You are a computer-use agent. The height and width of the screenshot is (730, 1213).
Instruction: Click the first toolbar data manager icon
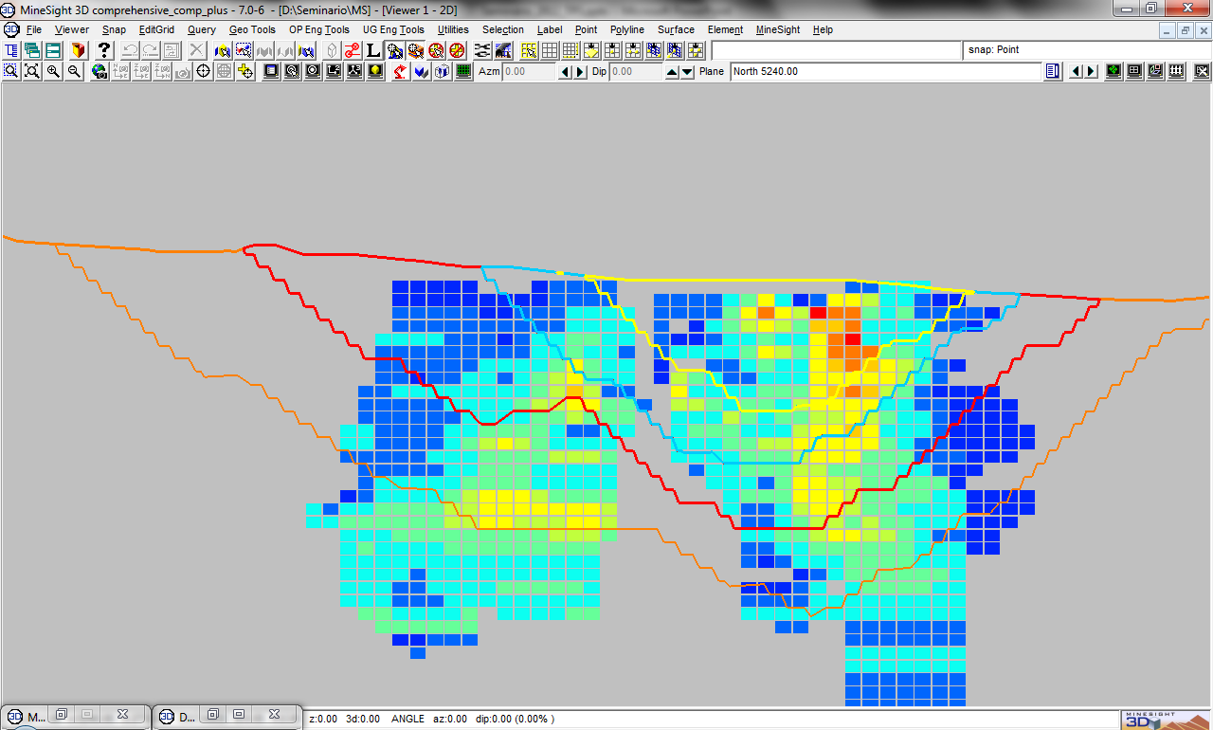coord(11,50)
